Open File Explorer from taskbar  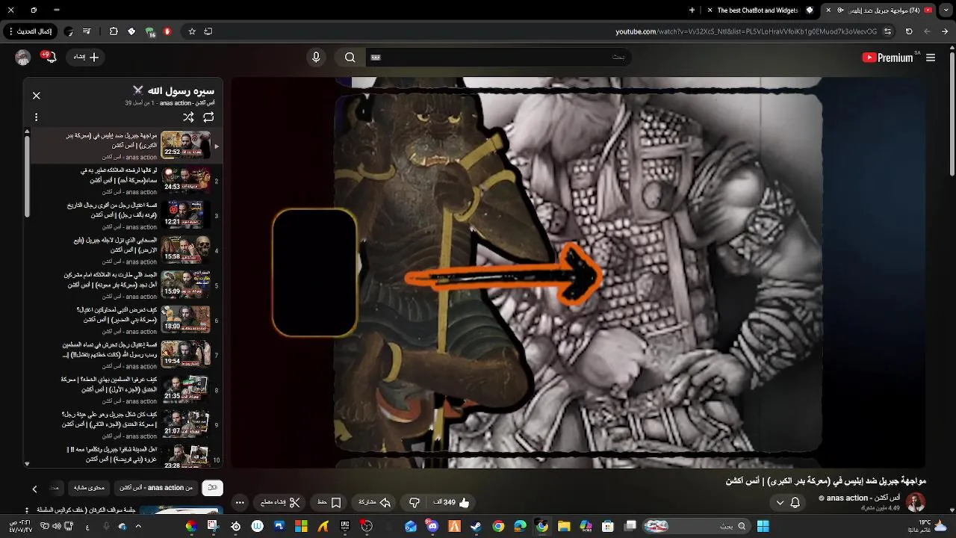point(564,526)
